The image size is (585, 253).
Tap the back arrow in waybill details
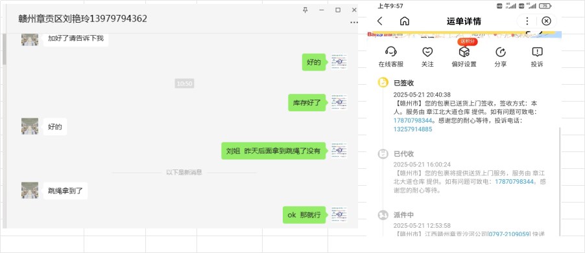[380, 21]
